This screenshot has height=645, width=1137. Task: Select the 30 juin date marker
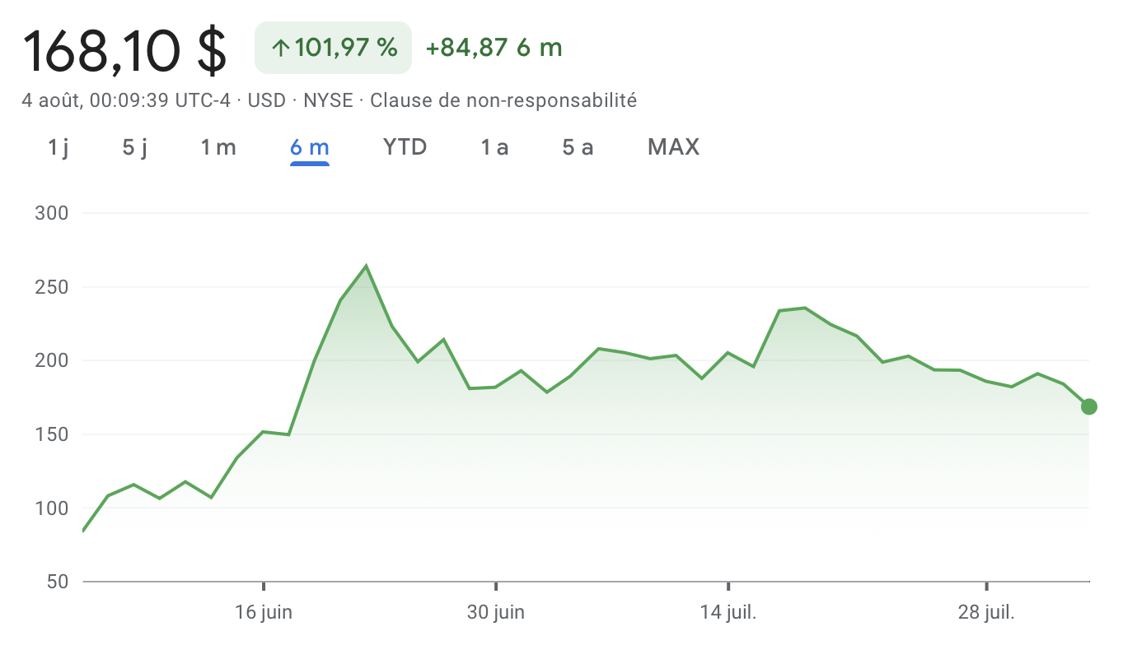496,612
